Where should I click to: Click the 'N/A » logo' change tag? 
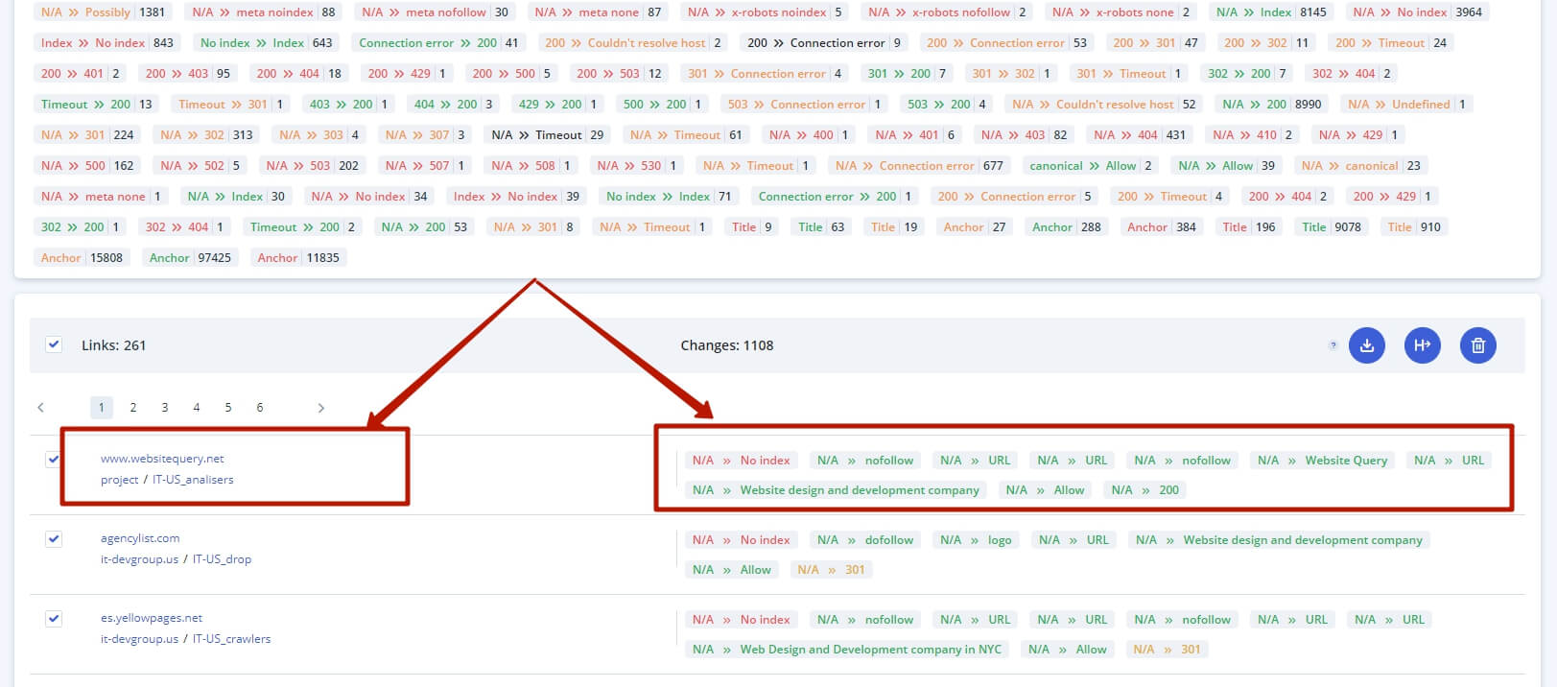click(976, 540)
